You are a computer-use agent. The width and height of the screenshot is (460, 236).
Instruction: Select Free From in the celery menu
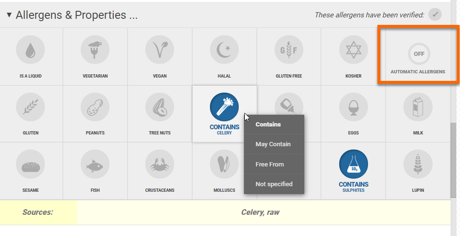click(270, 165)
